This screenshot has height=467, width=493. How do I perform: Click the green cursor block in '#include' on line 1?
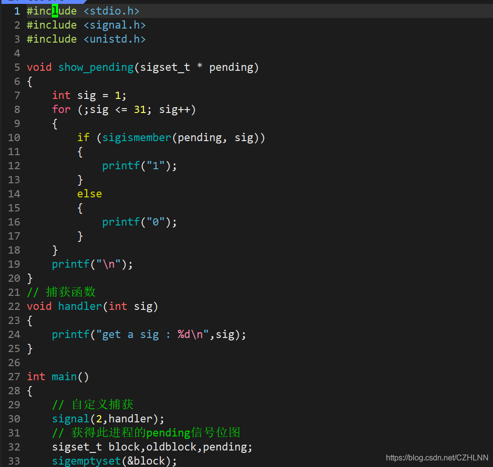(55, 11)
